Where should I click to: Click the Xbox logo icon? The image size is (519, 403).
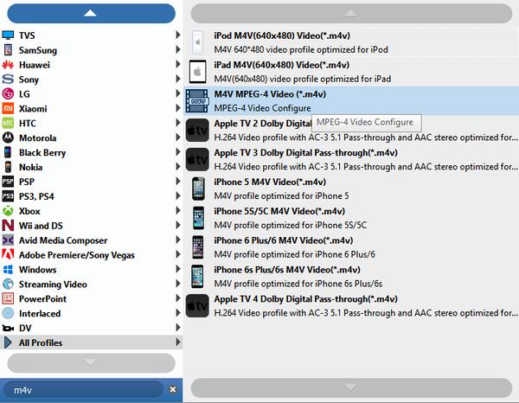8,211
